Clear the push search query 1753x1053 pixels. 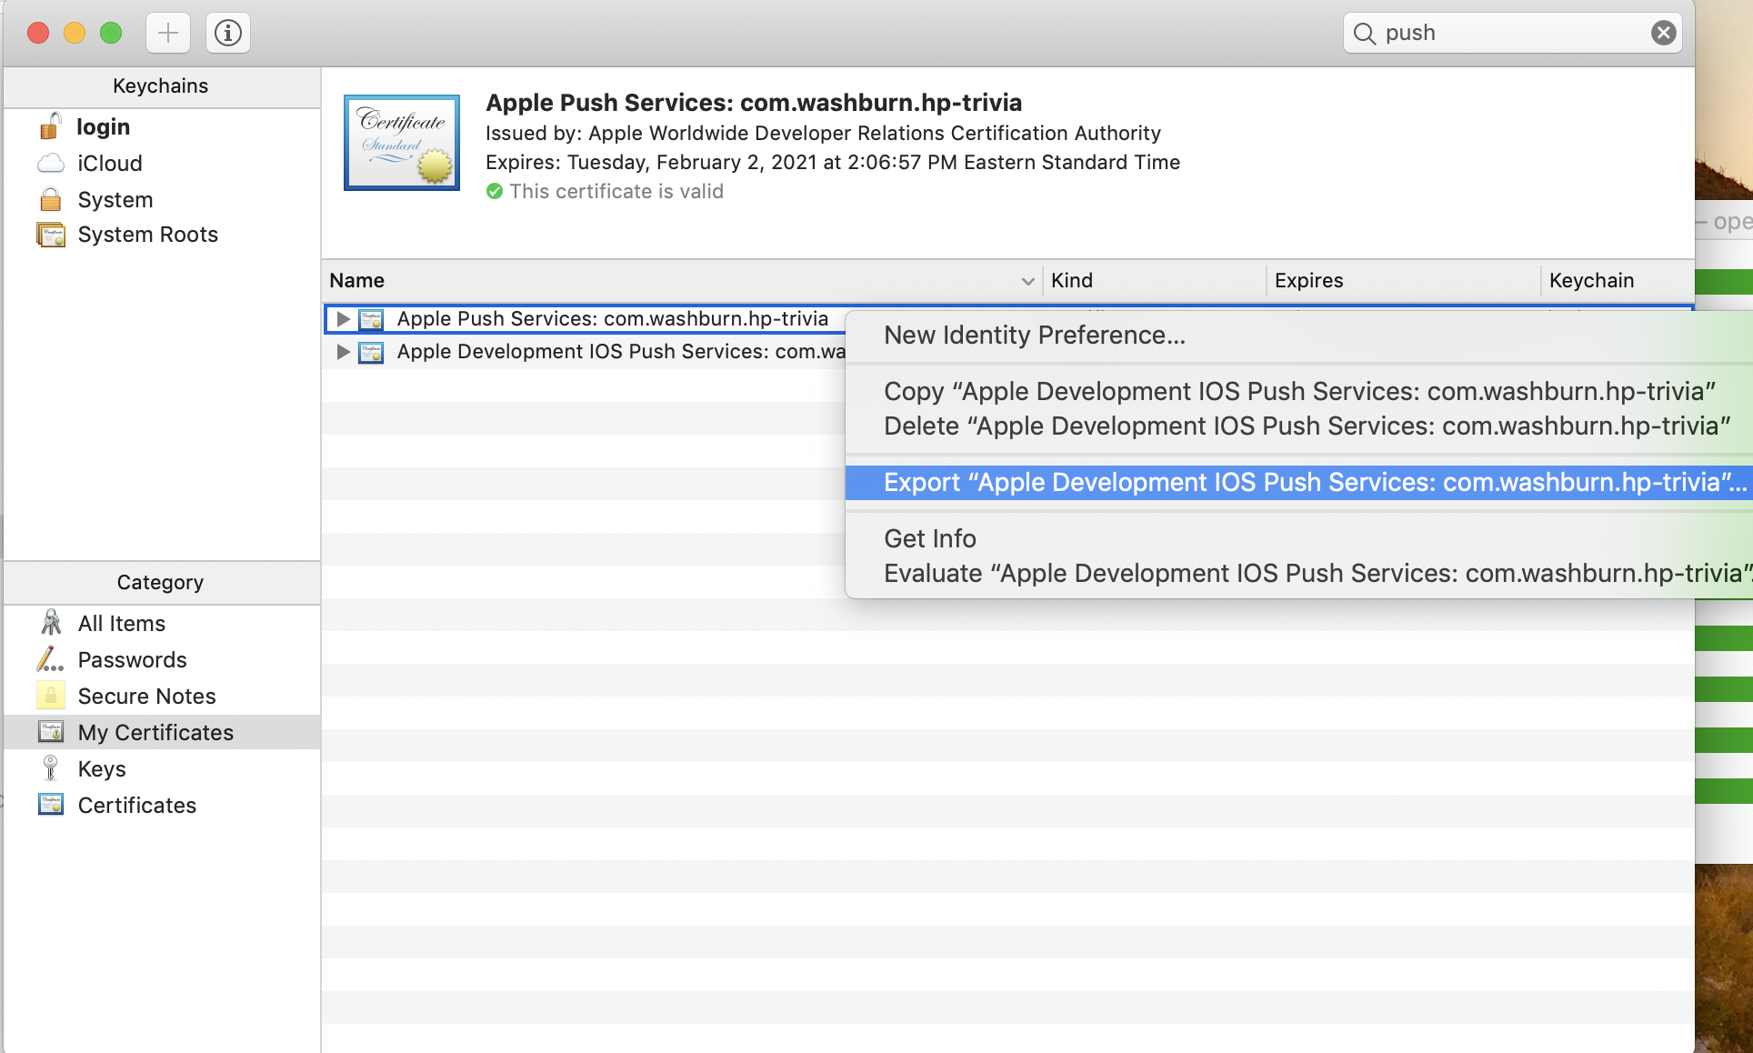(x=1663, y=32)
